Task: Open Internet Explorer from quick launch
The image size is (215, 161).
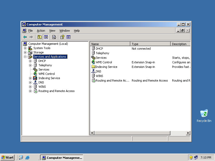Action: [27, 158]
